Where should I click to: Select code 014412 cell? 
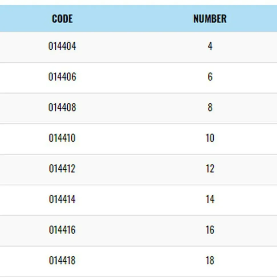click(x=62, y=168)
